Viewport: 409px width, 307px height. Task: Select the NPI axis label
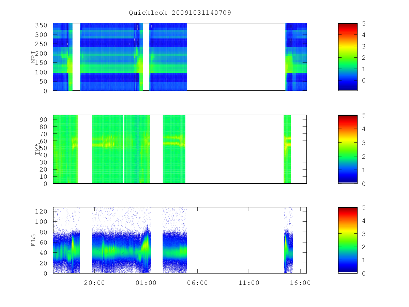coord(33,57)
